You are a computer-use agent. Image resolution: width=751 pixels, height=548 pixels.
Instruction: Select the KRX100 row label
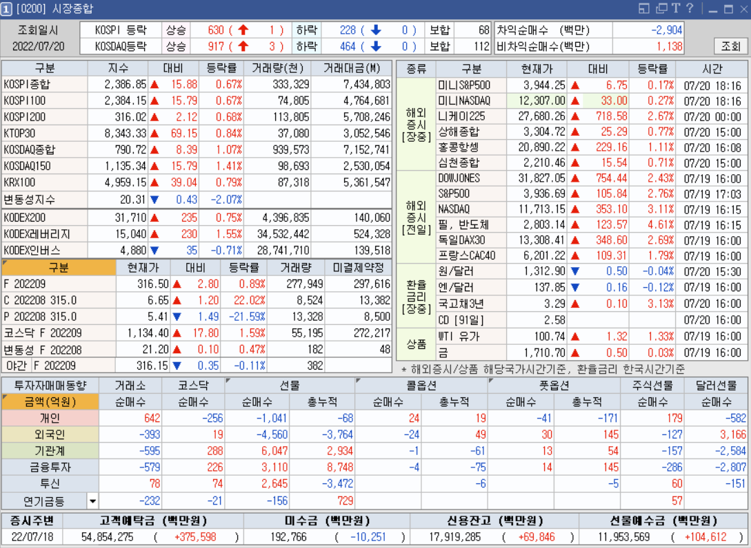coord(45,182)
